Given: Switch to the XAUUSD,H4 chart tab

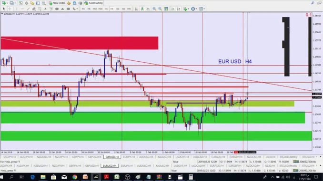Looking at the screenshot, I should coord(164,157).
